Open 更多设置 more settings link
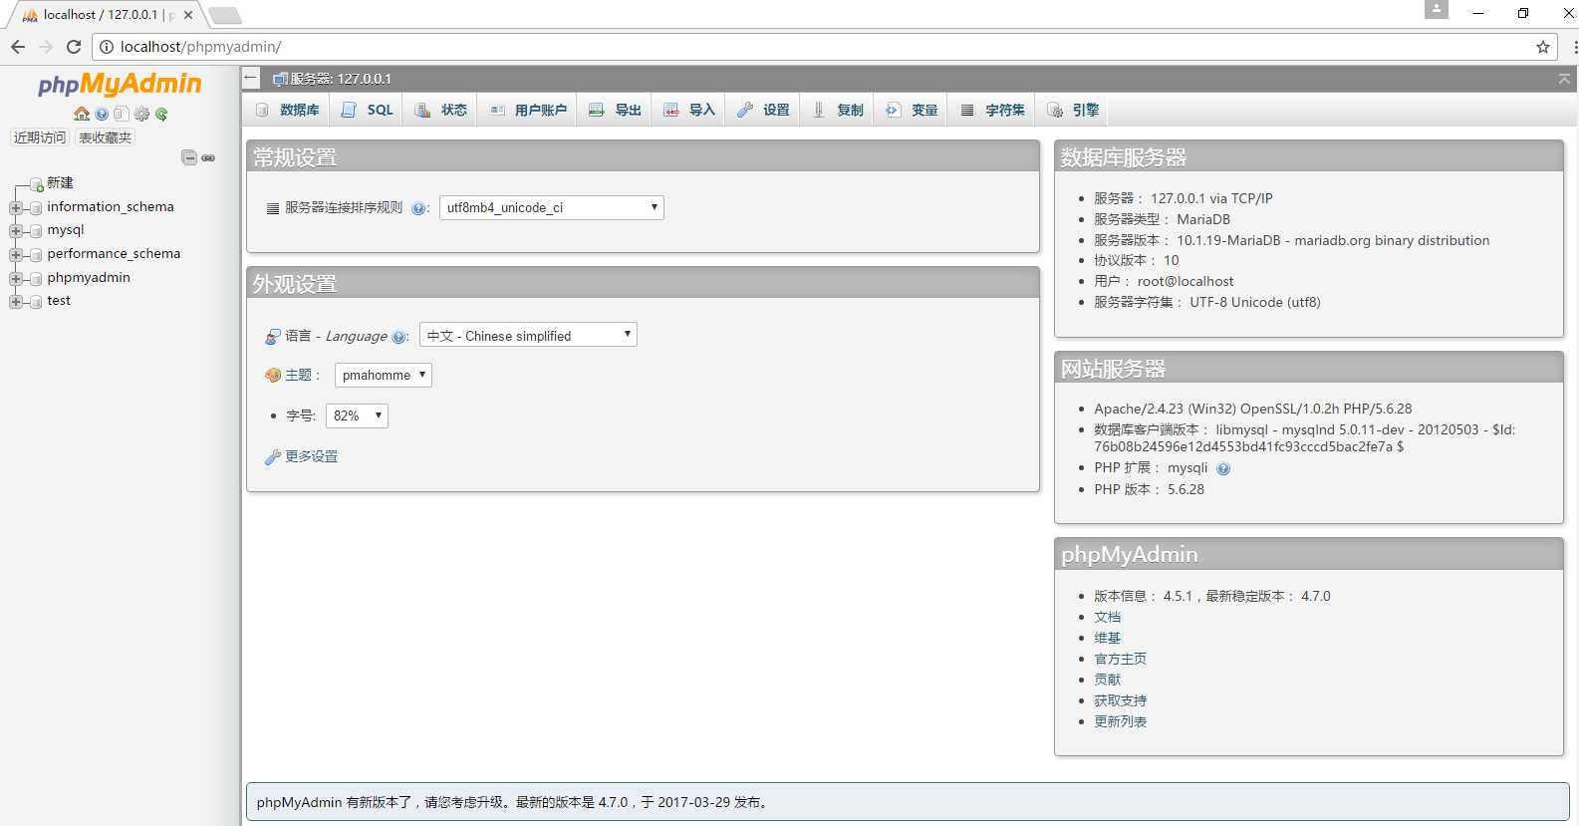 pos(312,456)
